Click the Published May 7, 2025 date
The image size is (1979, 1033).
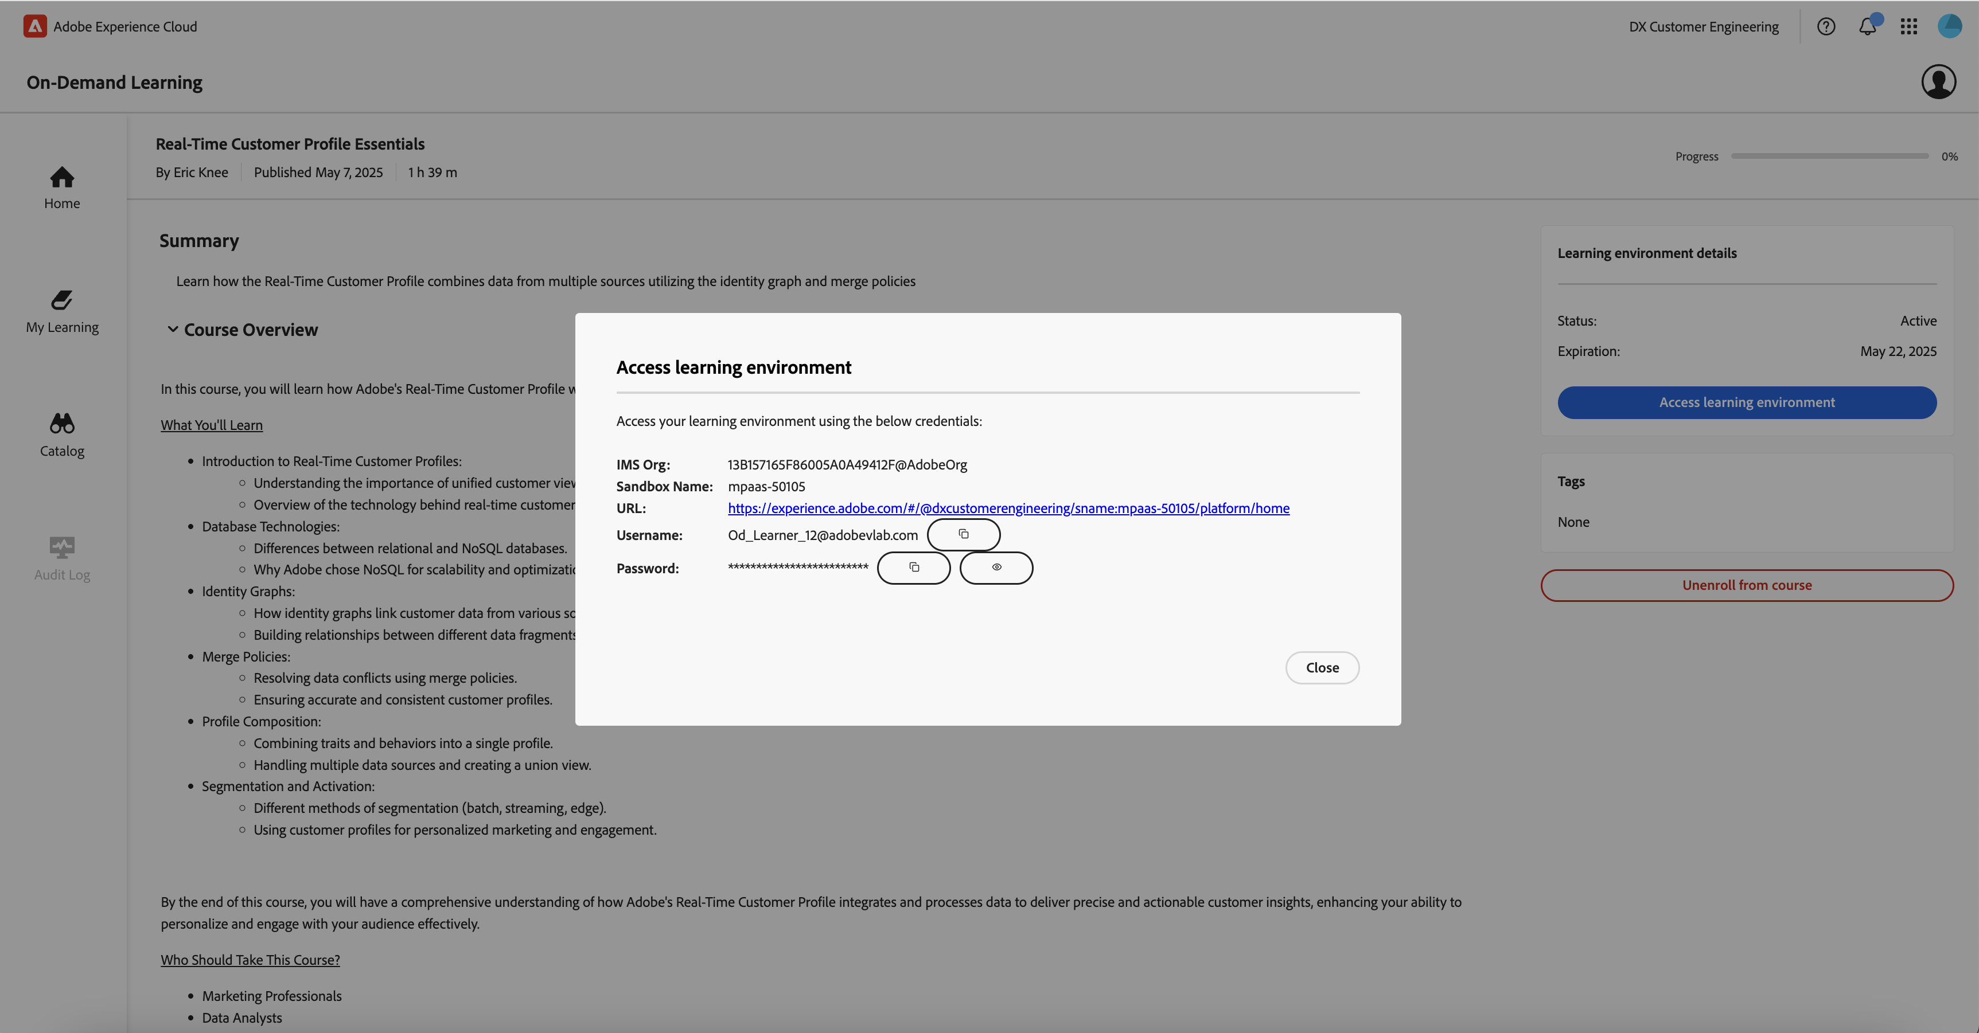(x=318, y=172)
